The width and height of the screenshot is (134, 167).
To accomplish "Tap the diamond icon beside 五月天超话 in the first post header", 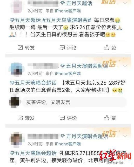I will pyautogui.click(x=63, y=3).
